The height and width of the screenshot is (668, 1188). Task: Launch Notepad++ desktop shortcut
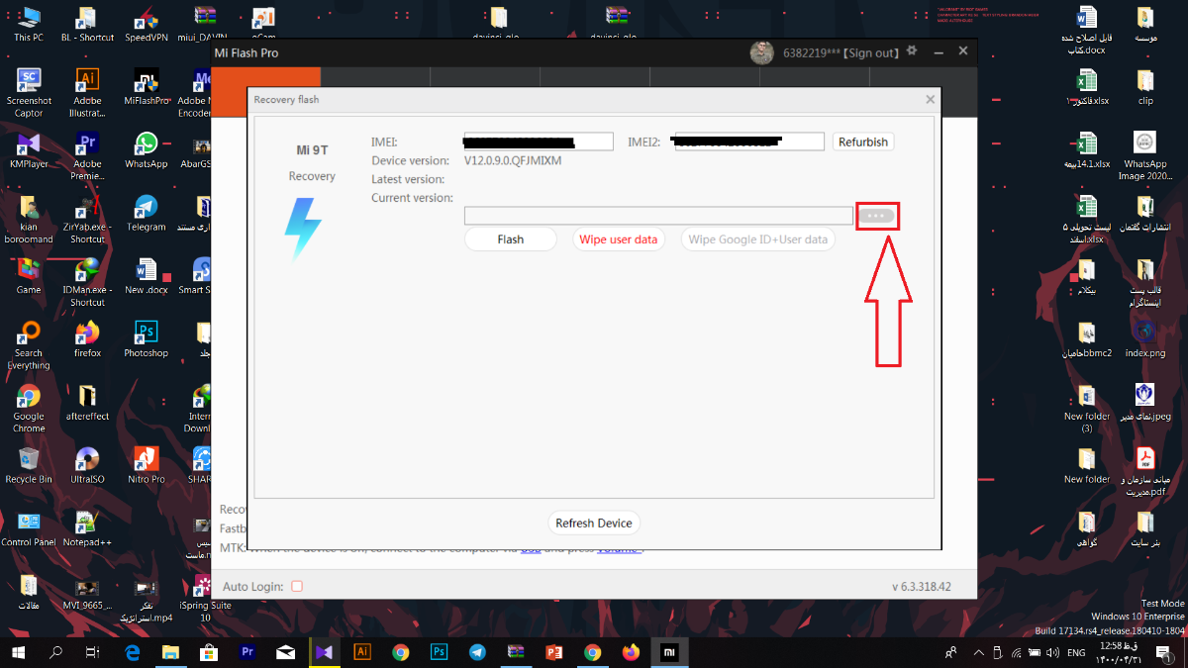click(87, 528)
